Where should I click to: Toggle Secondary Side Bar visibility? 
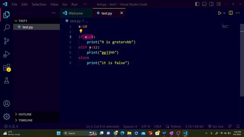(x=211, y=4)
